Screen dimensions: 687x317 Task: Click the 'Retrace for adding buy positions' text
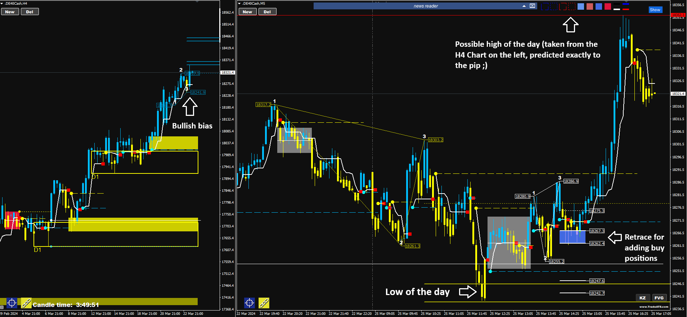pos(645,248)
